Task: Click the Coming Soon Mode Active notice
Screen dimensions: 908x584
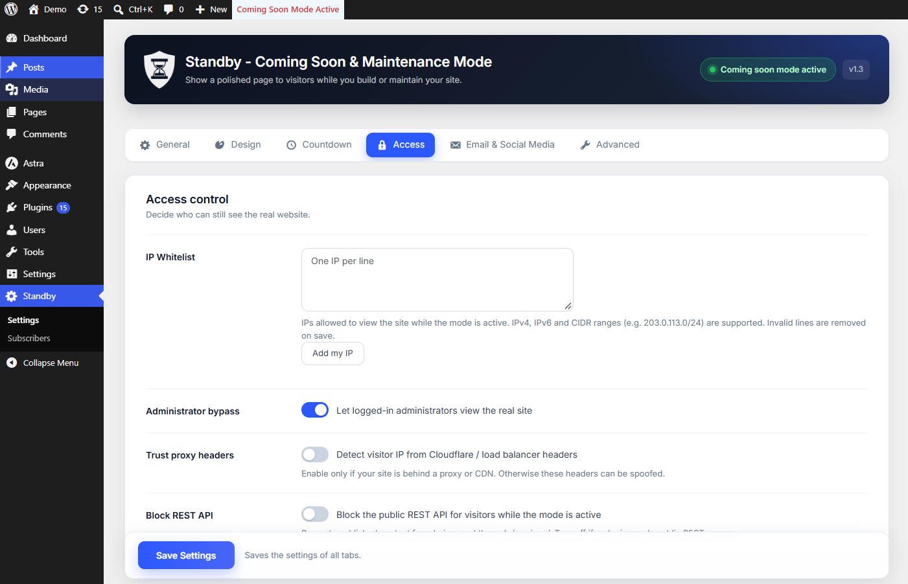Action: pos(288,9)
